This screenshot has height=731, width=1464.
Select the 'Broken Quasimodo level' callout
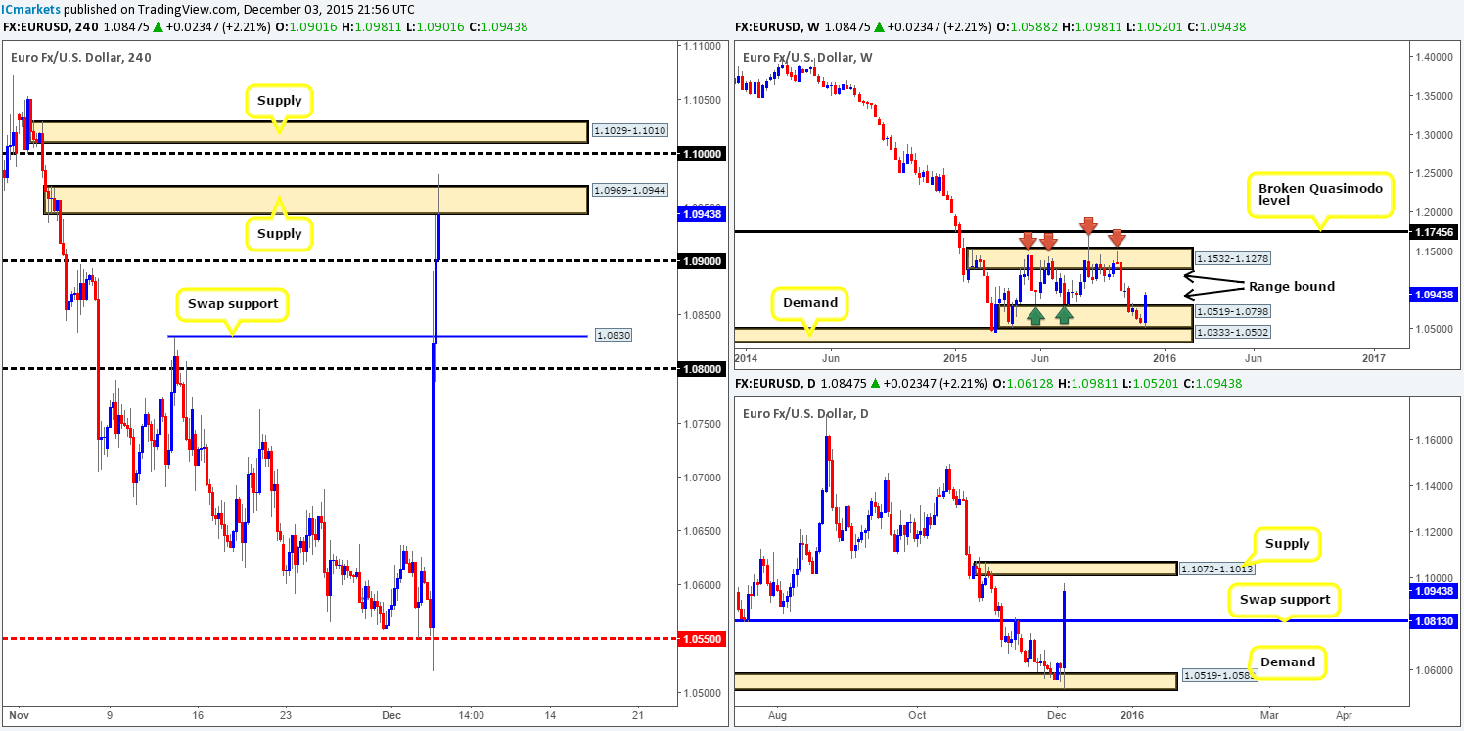pos(1322,194)
